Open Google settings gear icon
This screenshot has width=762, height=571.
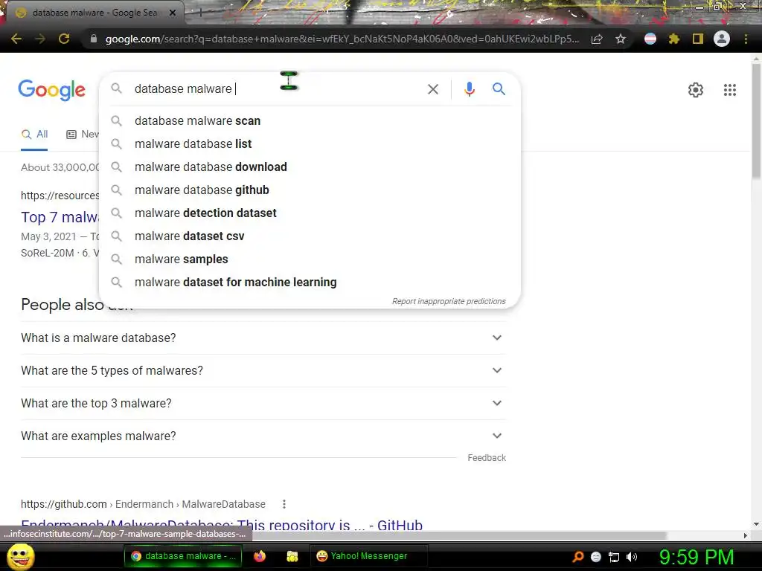coord(696,90)
